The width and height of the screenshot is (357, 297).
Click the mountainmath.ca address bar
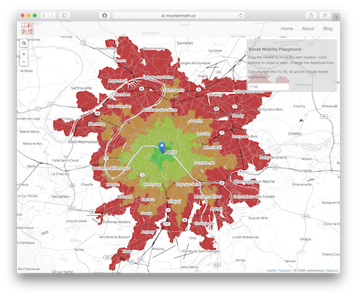pos(178,15)
